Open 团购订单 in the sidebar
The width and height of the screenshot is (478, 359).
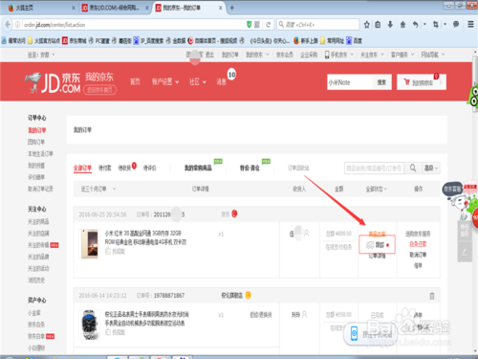[36, 142]
